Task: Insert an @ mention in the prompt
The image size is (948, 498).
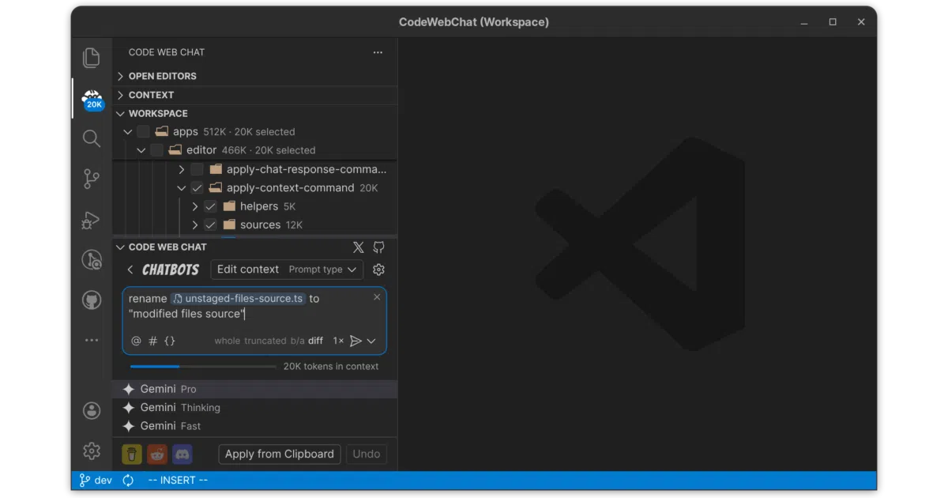Action: [x=136, y=341]
